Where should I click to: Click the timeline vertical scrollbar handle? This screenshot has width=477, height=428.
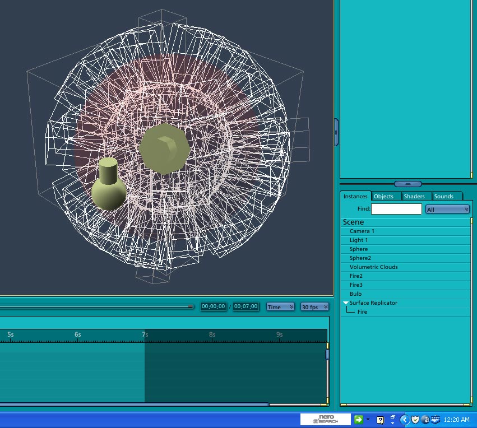click(327, 355)
